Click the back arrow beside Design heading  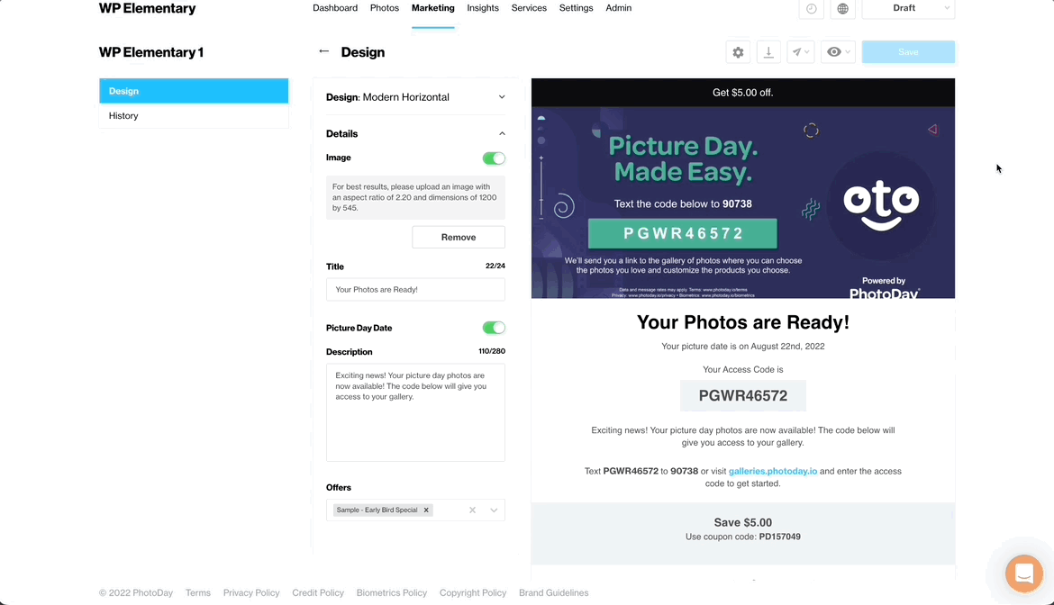(324, 51)
